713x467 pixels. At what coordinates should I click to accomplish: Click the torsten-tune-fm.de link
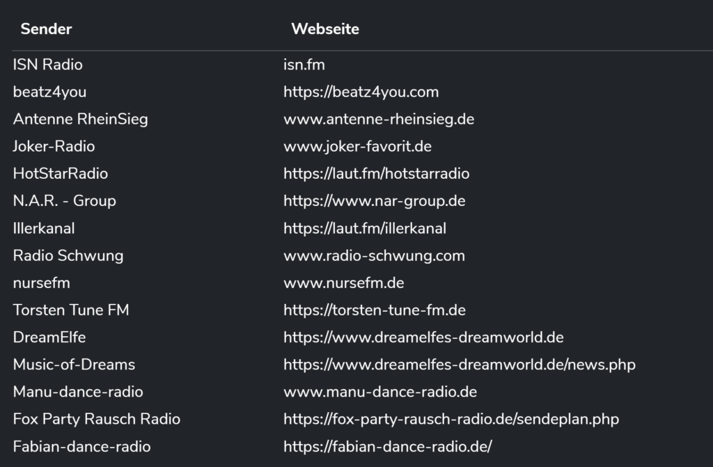point(374,310)
